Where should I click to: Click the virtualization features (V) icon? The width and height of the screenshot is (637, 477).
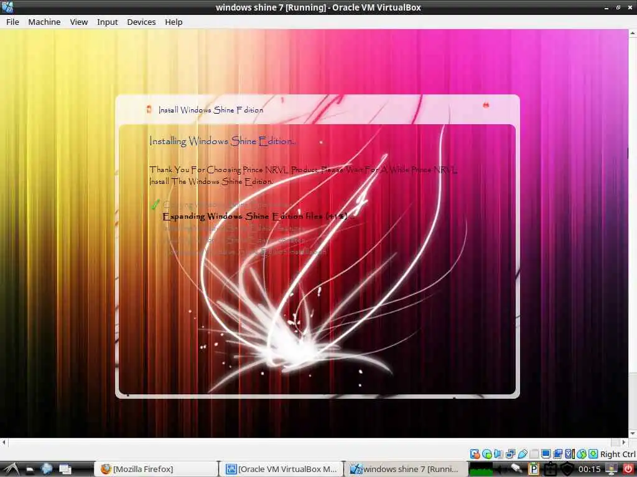point(570,454)
